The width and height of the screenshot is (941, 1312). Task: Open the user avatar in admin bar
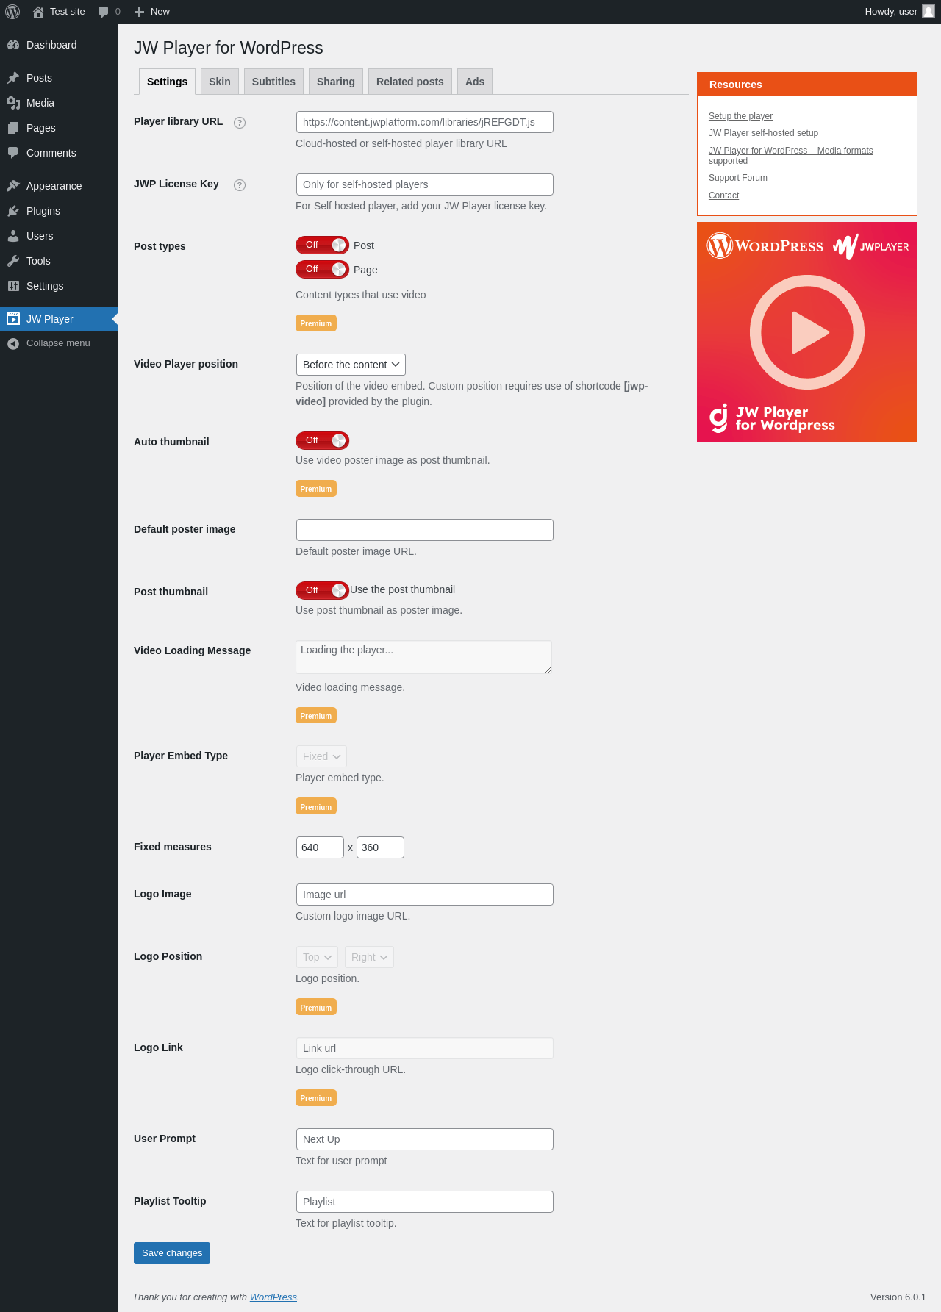929,12
